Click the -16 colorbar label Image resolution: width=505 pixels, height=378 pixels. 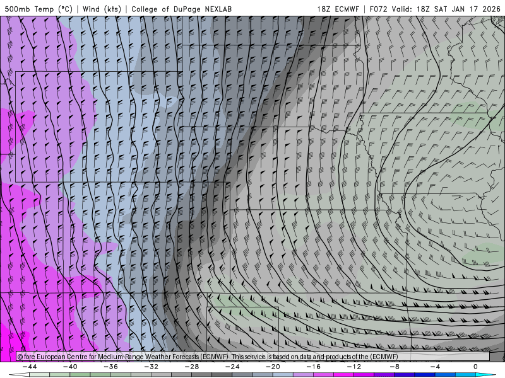tap(314, 367)
